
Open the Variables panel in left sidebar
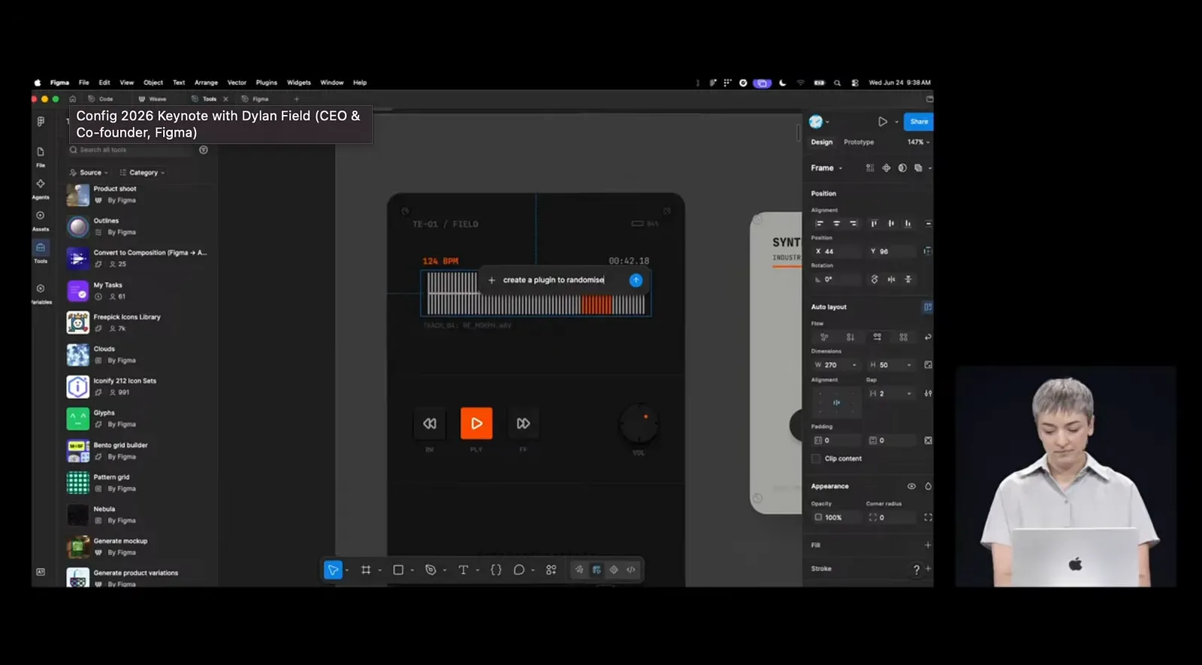point(41,293)
